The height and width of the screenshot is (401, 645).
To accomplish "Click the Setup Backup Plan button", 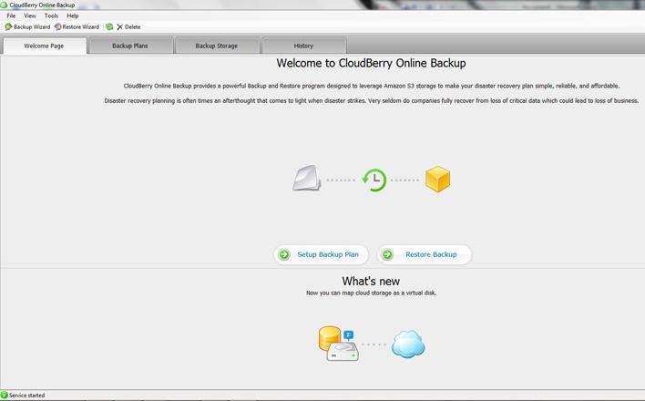I will [321, 254].
